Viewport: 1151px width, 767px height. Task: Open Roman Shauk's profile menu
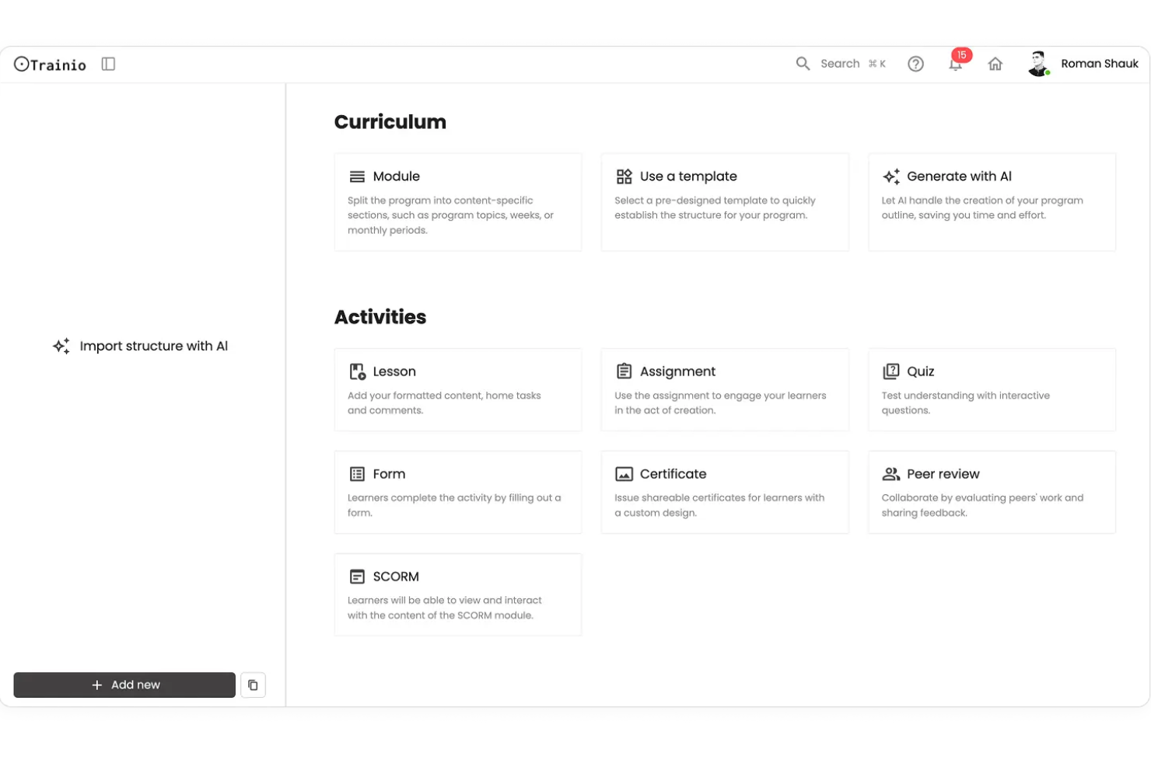(x=1081, y=64)
